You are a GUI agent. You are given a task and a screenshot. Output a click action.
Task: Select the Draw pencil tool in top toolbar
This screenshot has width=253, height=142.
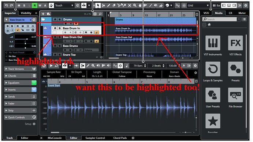(109, 6)
